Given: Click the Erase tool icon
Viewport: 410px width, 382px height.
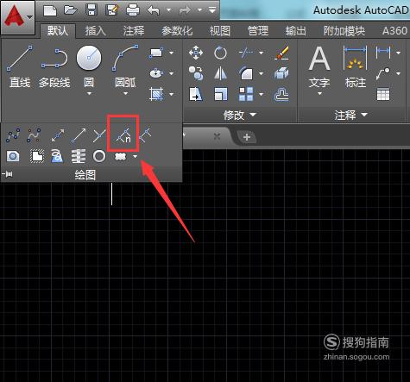Looking at the screenshot, I should tap(282, 53).
